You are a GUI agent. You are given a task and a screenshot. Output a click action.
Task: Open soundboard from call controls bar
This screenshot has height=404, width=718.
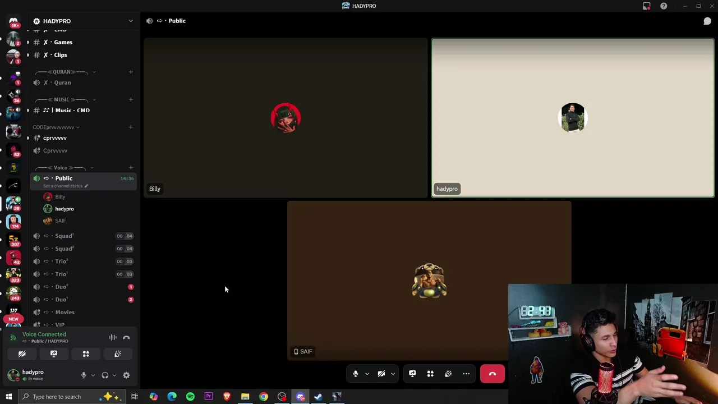448,374
